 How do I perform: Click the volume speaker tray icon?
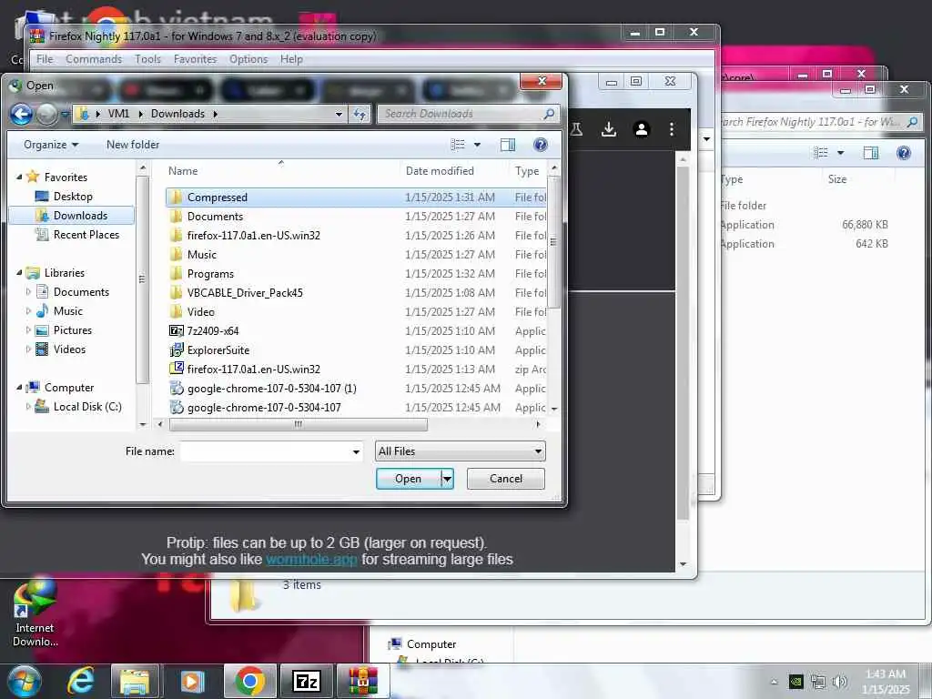coord(839,682)
